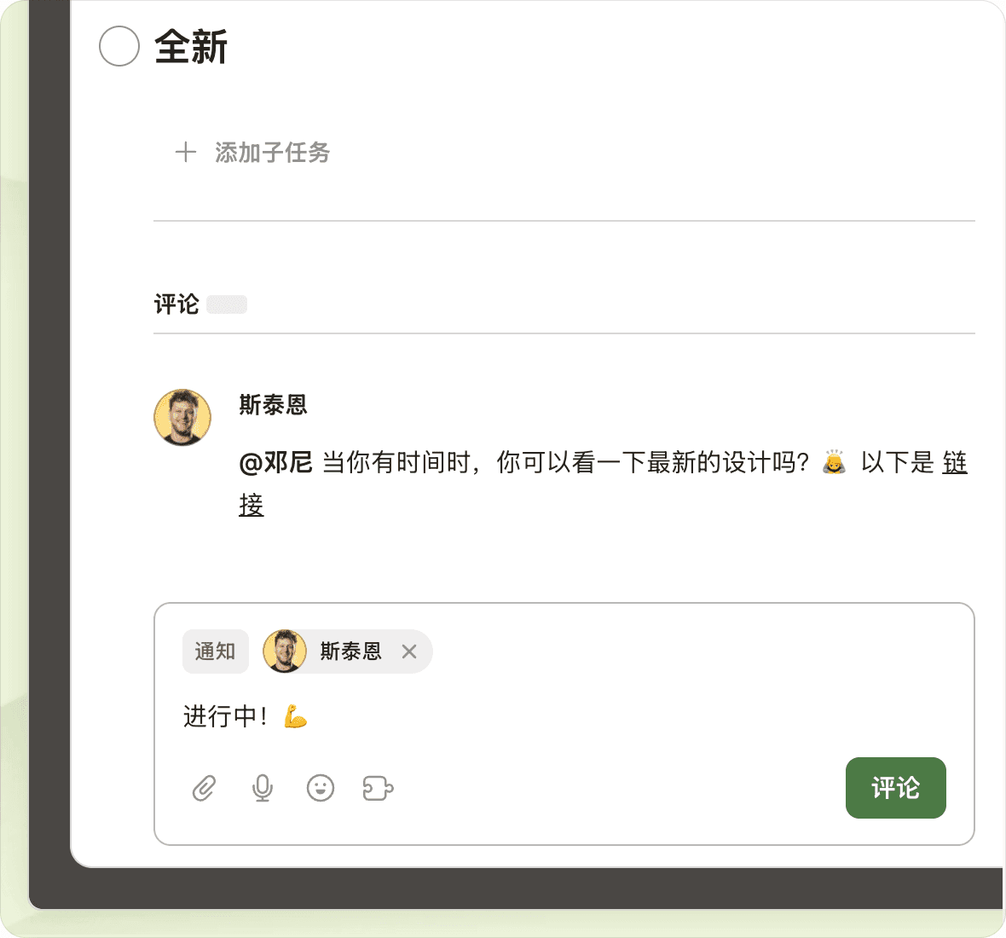1006x938 pixels.
Task: Open the underlined 链接 hyperlink
Action: point(954,463)
